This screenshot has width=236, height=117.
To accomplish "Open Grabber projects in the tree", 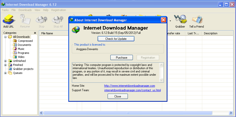I will point(21,69).
